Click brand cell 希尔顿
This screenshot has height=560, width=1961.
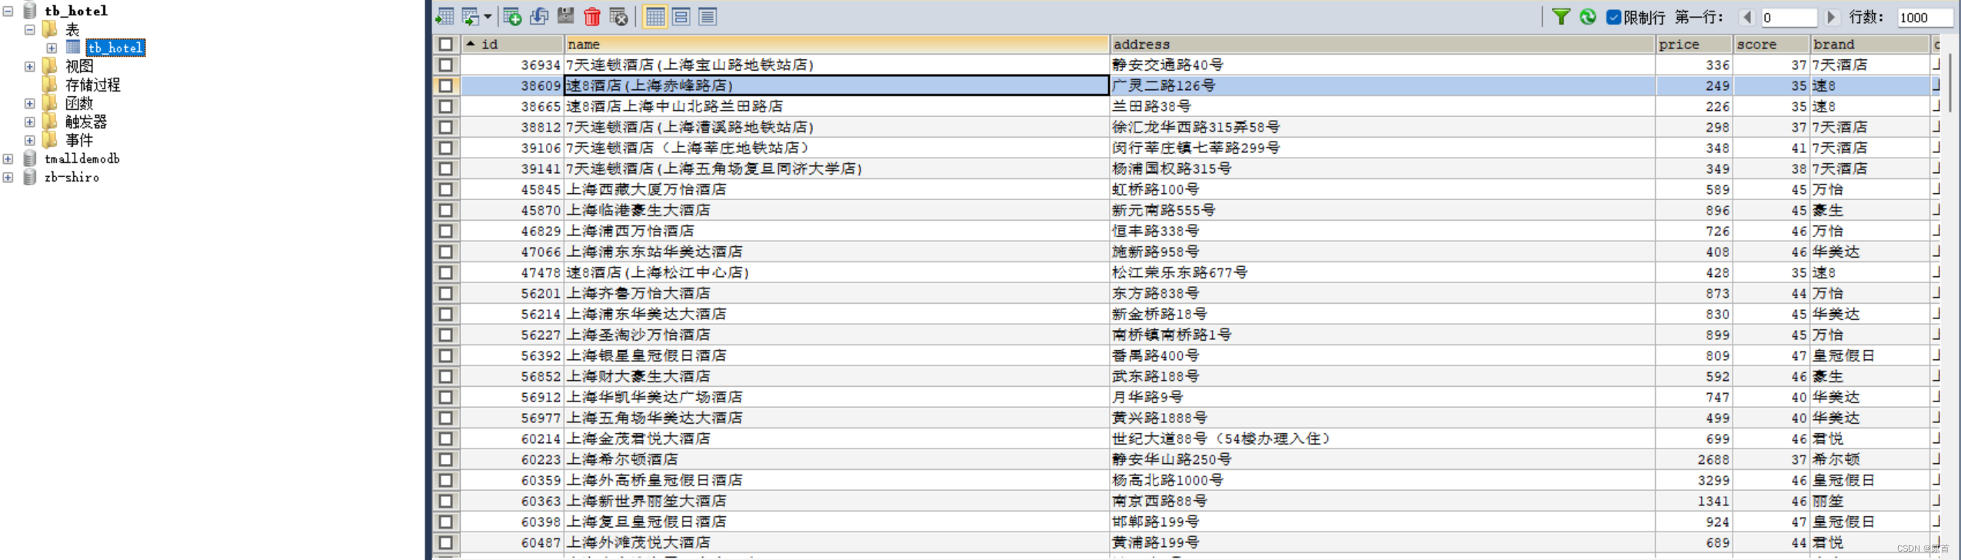[x=1869, y=459]
